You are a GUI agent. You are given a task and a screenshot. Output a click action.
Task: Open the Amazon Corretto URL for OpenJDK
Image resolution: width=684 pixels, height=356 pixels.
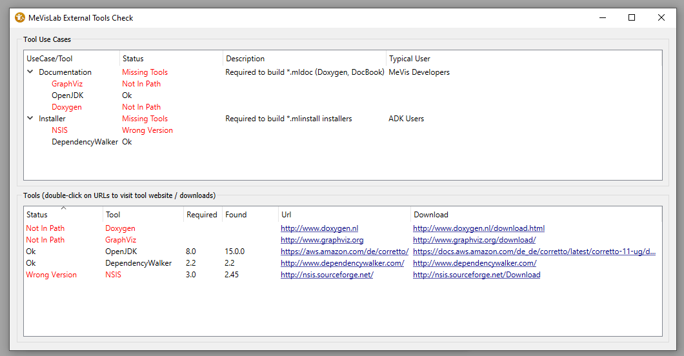(x=344, y=252)
